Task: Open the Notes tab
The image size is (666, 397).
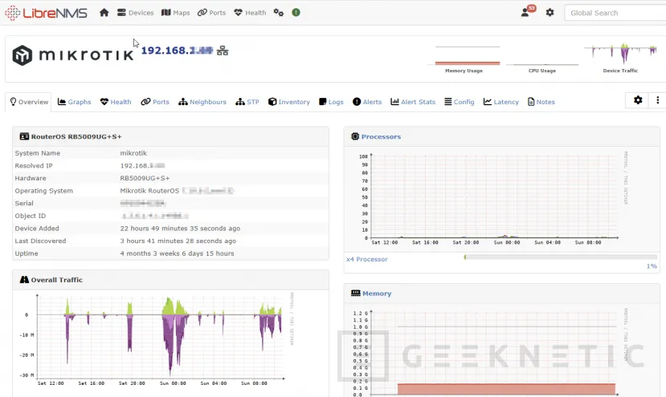Action: 541,102
